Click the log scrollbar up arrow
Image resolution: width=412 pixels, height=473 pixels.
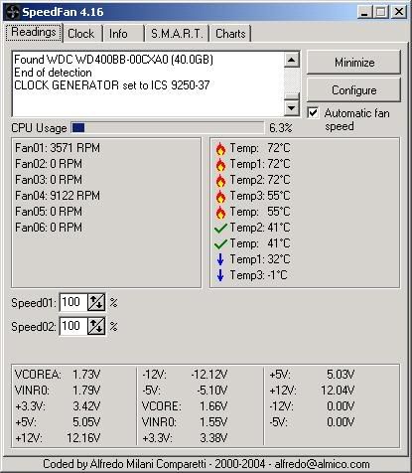tap(292, 60)
